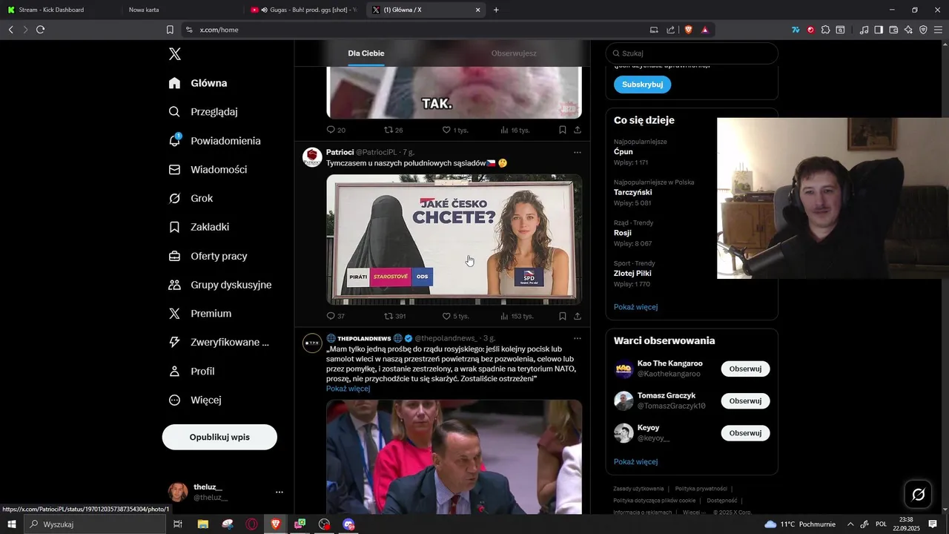Reload the page in browser toolbar
The width and height of the screenshot is (949, 534).
40,30
